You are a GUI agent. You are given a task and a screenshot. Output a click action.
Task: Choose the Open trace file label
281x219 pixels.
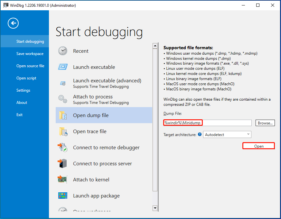90,132
